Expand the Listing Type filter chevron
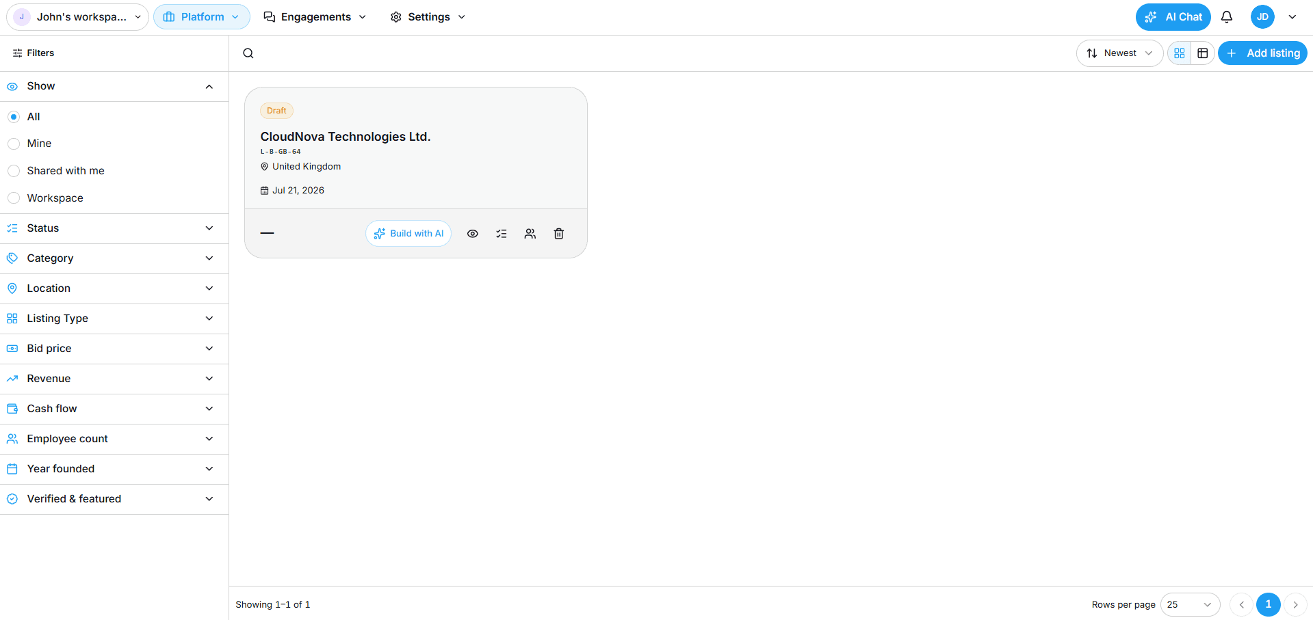1313x620 pixels. (209, 319)
